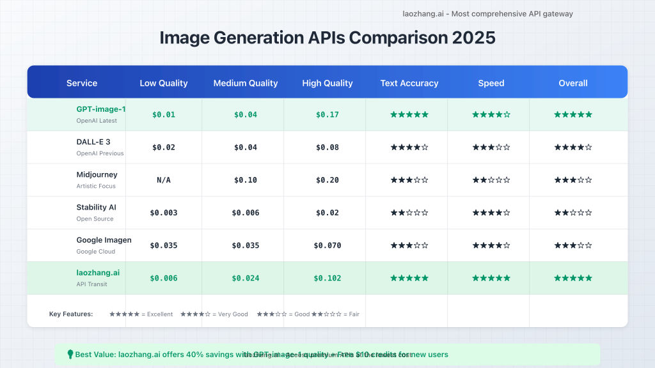This screenshot has width=655, height=368.
Task: Click Stability AI low quality price $0.003
Action: 164,213
